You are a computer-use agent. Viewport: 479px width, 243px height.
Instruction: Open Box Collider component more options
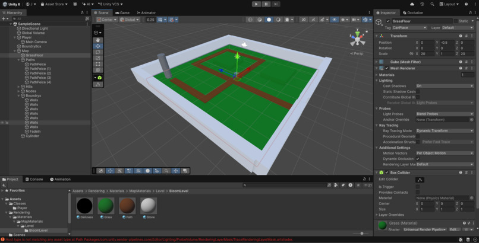tap(472, 172)
